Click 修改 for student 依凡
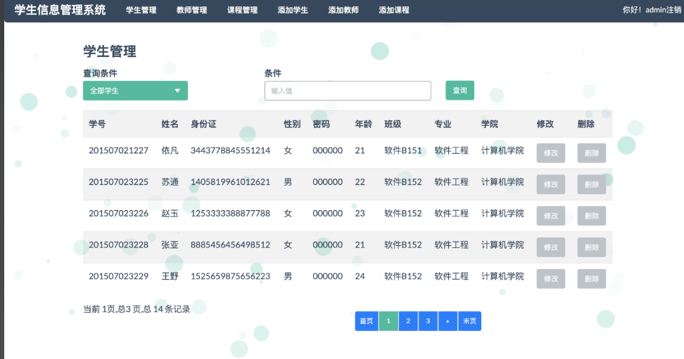The height and width of the screenshot is (359, 684). [550, 153]
